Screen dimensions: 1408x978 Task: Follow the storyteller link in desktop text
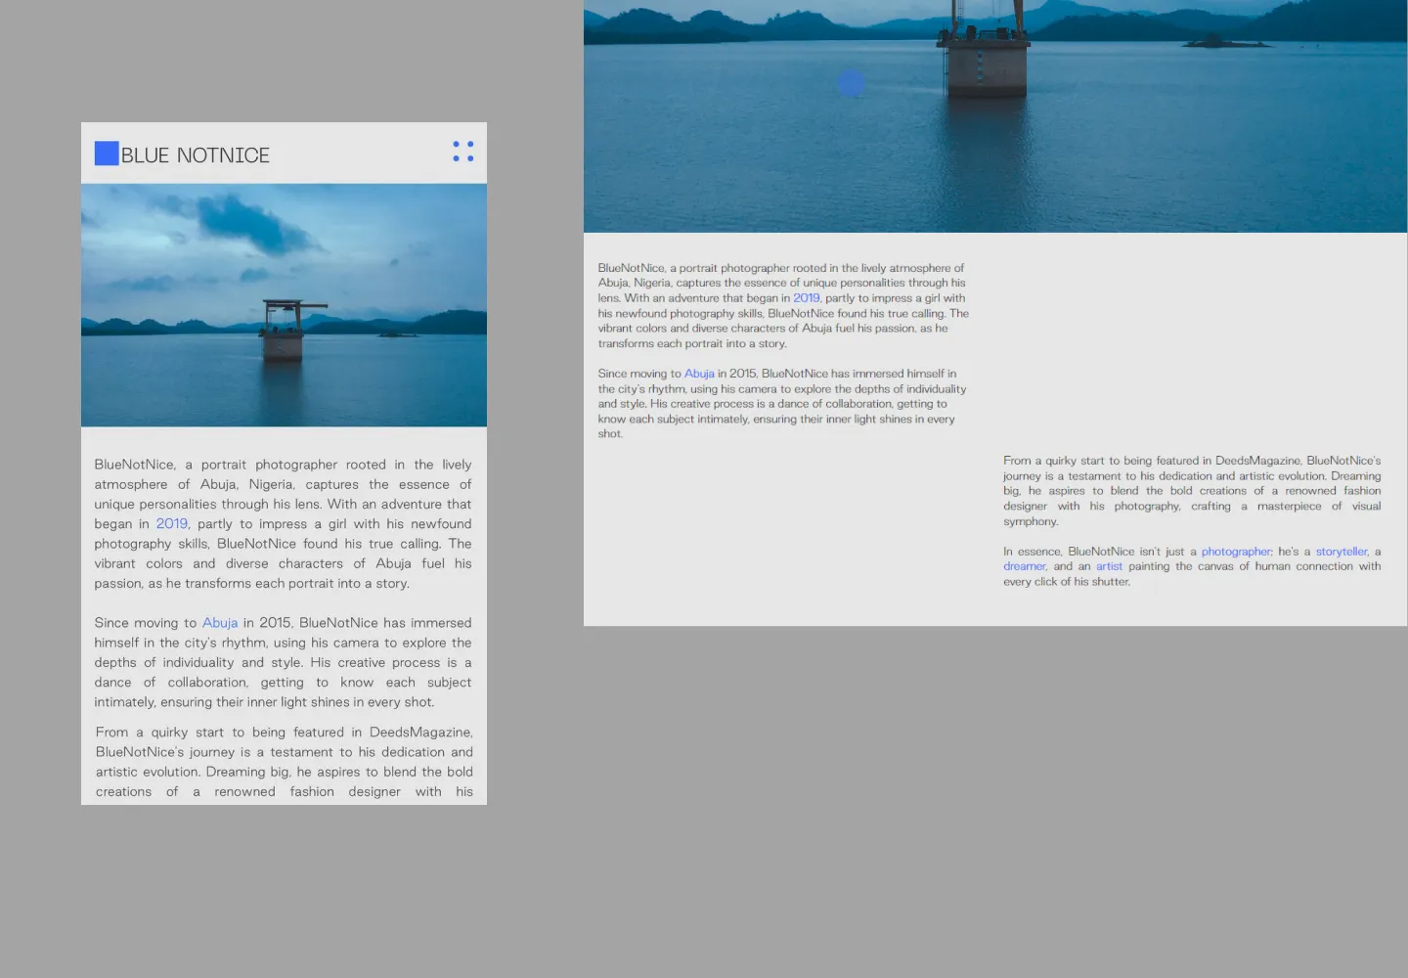pos(1342,552)
